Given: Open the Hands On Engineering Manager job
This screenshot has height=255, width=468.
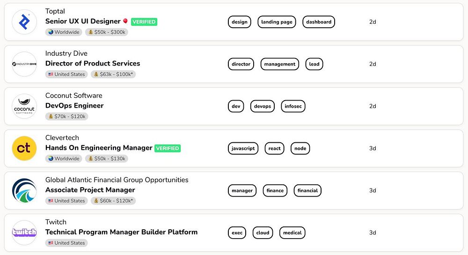Looking at the screenshot, I should pyautogui.click(x=99, y=148).
